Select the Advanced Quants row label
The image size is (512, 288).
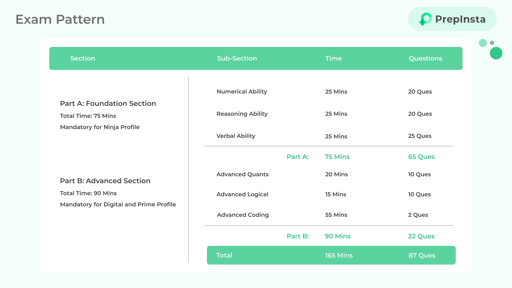(242, 174)
